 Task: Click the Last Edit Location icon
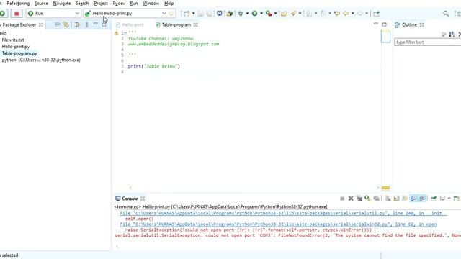pos(337,13)
